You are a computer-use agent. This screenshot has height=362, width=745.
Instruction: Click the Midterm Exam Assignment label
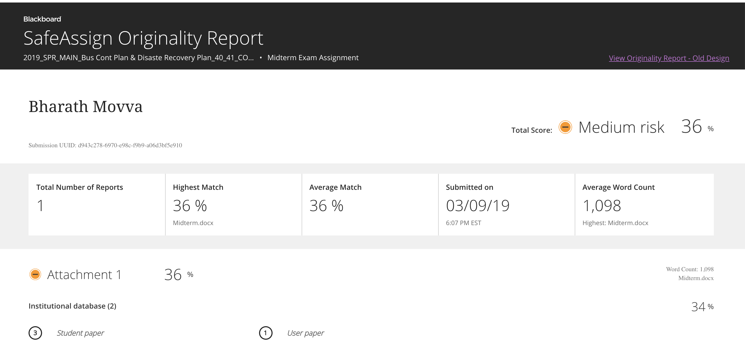(x=313, y=58)
